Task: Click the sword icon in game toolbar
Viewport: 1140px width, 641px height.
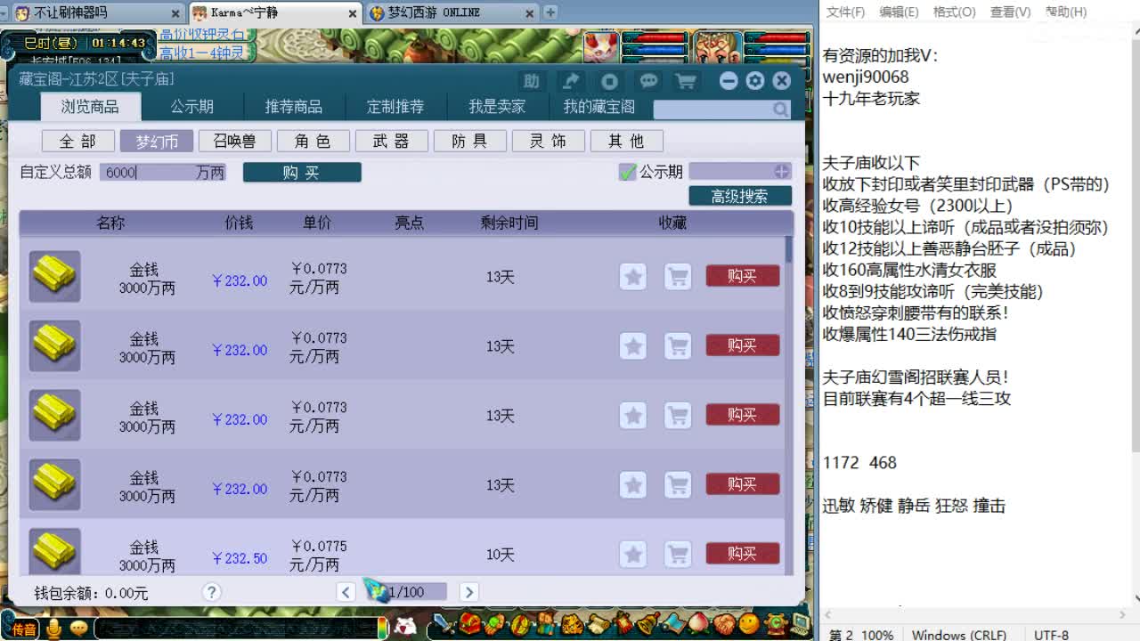Action: pos(444,626)
